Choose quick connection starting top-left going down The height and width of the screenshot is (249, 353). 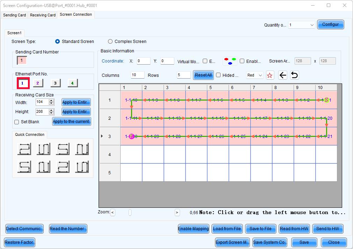[43, 149]
